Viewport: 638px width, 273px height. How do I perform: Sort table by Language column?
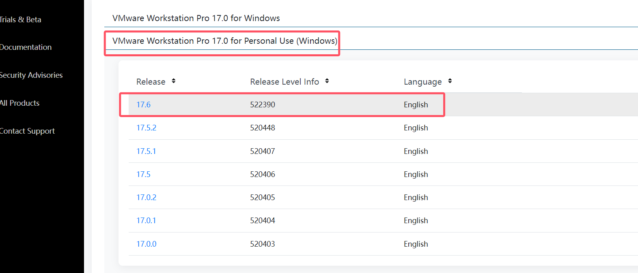click(x=450, y=81)
